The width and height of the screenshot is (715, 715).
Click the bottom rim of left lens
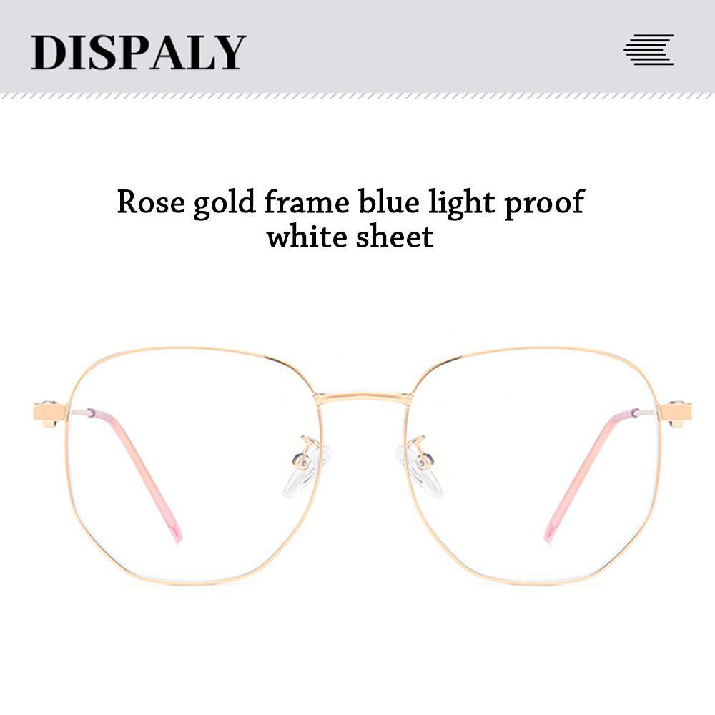pyautogui.click(x=192, y=581)
